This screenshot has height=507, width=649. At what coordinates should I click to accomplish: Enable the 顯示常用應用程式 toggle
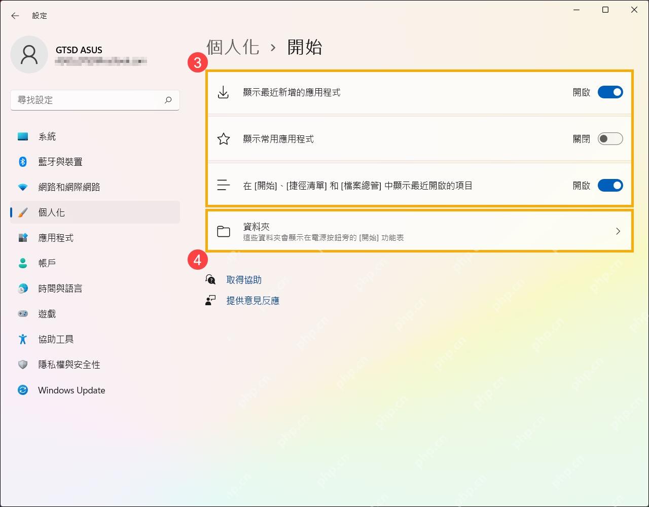pyautogui.click(x=610, y=139)
